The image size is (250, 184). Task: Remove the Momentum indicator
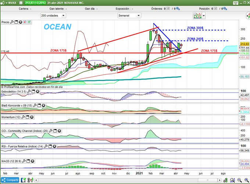[32, 117]
